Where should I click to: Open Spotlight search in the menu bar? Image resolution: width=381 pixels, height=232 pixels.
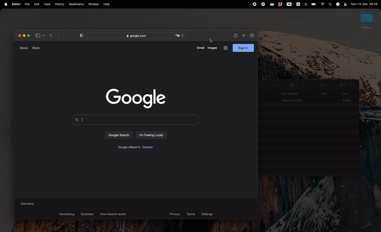point(330,4)
